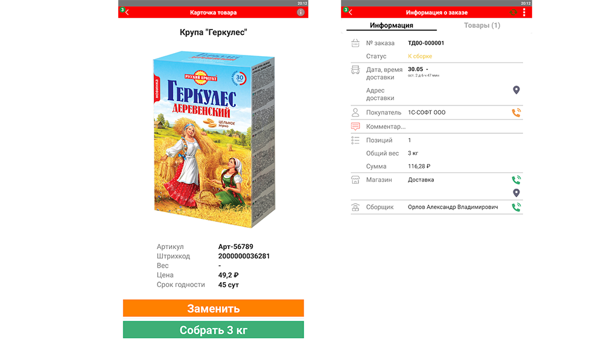The width and height of the screenshot is (604, 340).
Task: Select the К сборке status text
Action: coord(420,56)
